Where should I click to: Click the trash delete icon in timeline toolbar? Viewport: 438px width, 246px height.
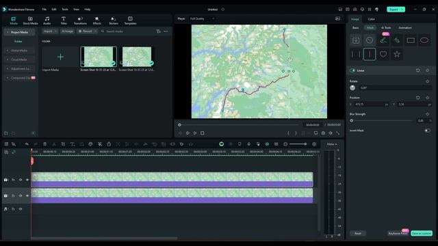(x=44, y=144)
